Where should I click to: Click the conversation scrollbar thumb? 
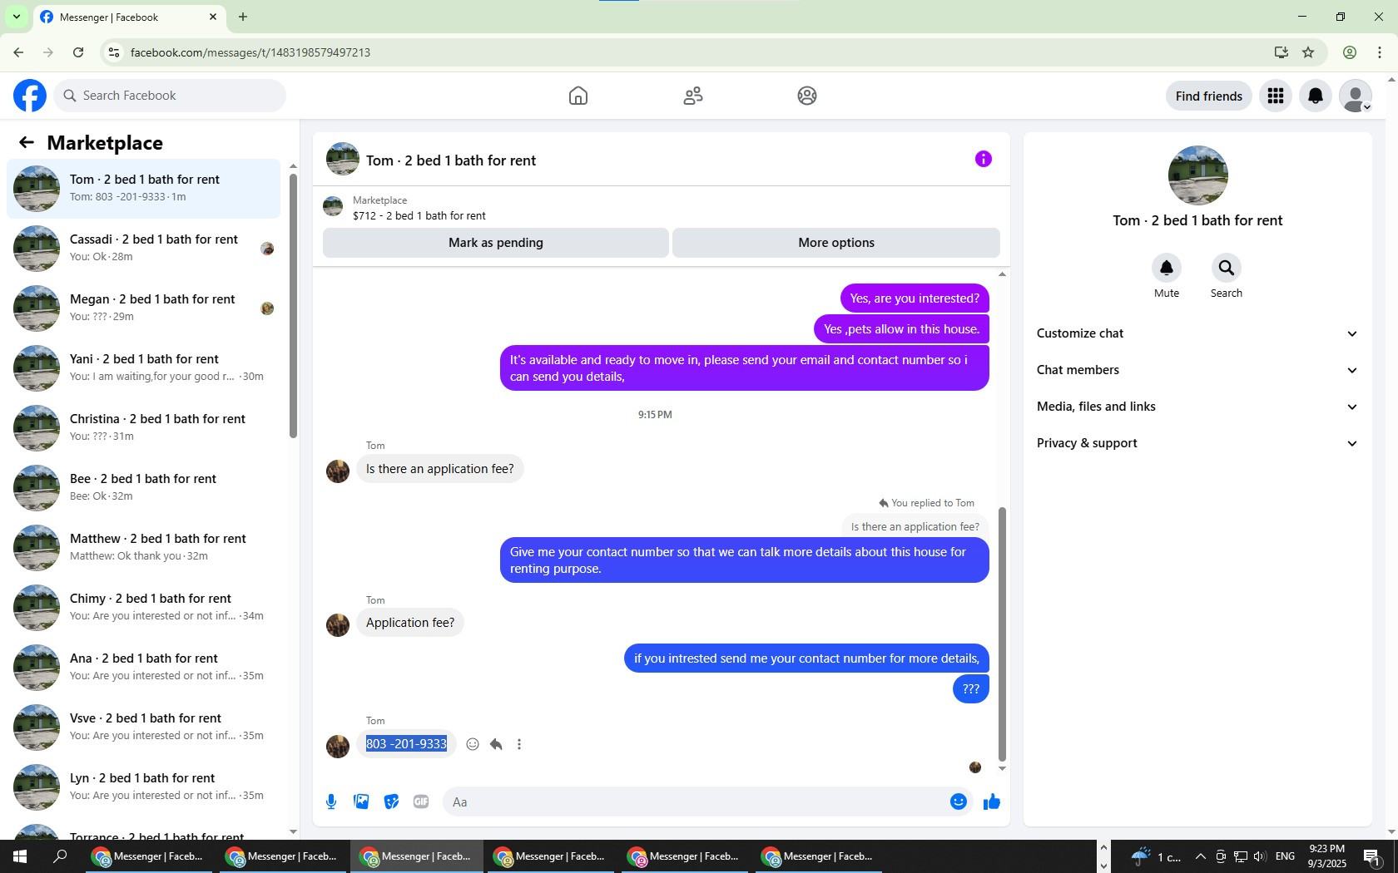[1002, 634]
